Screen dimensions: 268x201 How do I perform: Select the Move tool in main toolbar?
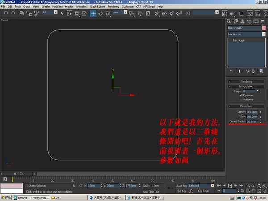pos(93,13)
